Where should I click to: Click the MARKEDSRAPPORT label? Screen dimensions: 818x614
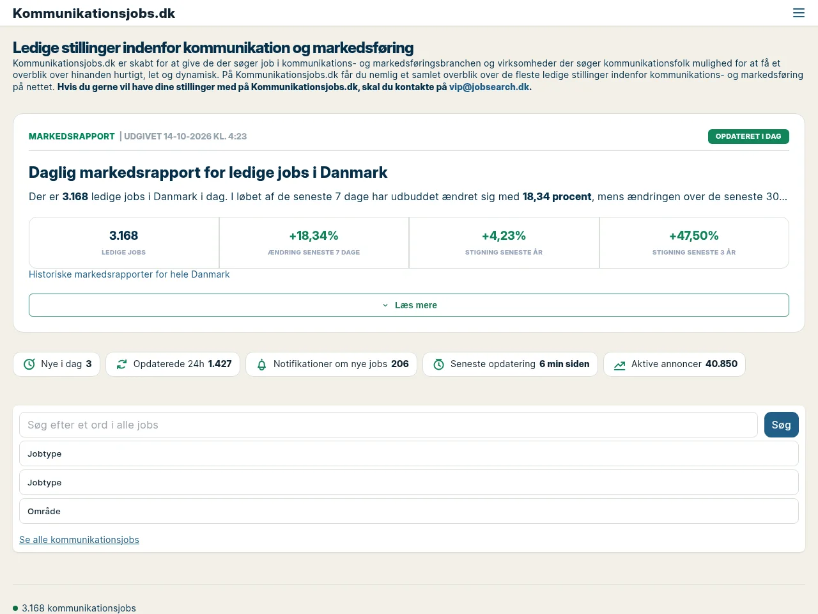click(x=72, y=136)
